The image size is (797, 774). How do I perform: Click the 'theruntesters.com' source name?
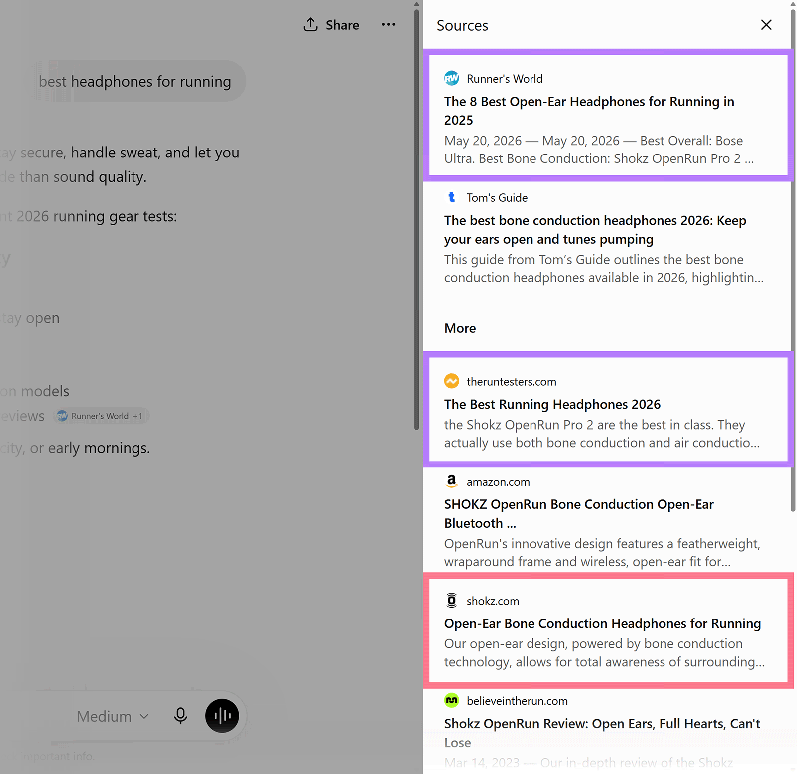[512, 382]
